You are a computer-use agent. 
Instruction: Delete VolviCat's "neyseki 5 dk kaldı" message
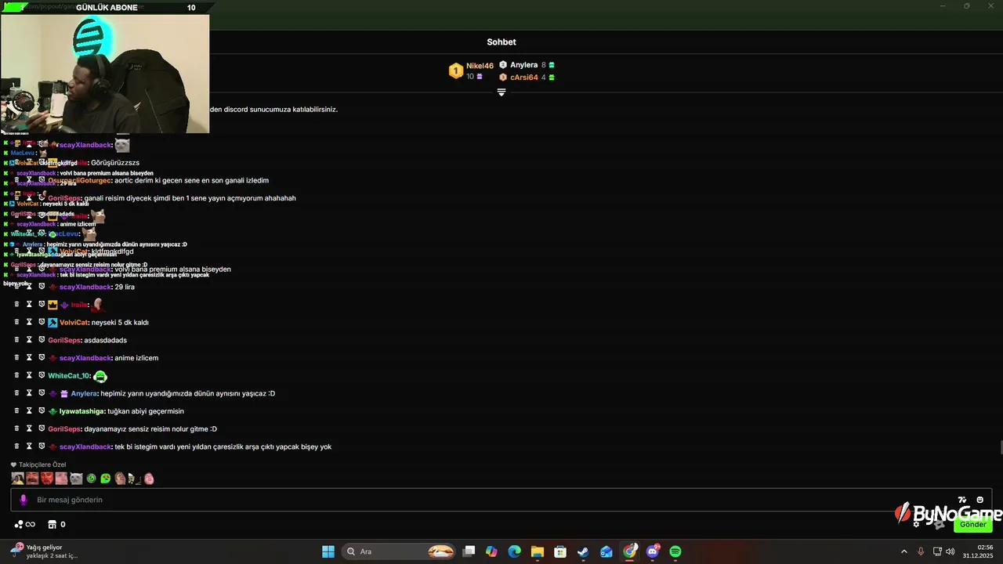coord(16,322)
